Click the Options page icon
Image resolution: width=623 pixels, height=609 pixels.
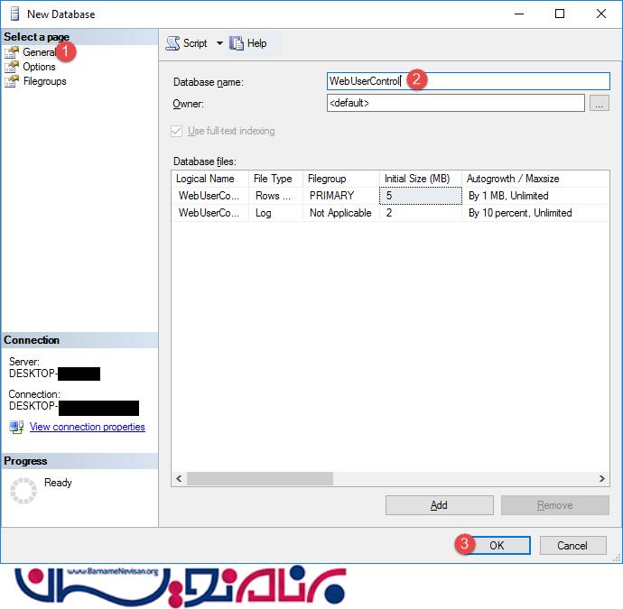click(x=12, y=67)
